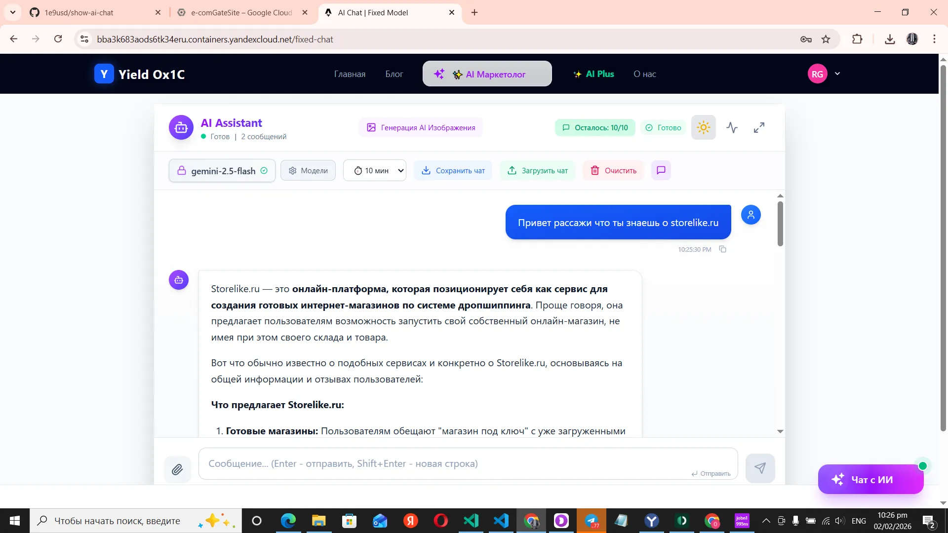Expand the RG account menu chevron
The image size is (948, 533).
pyautogui.click(x=837, y=74)
